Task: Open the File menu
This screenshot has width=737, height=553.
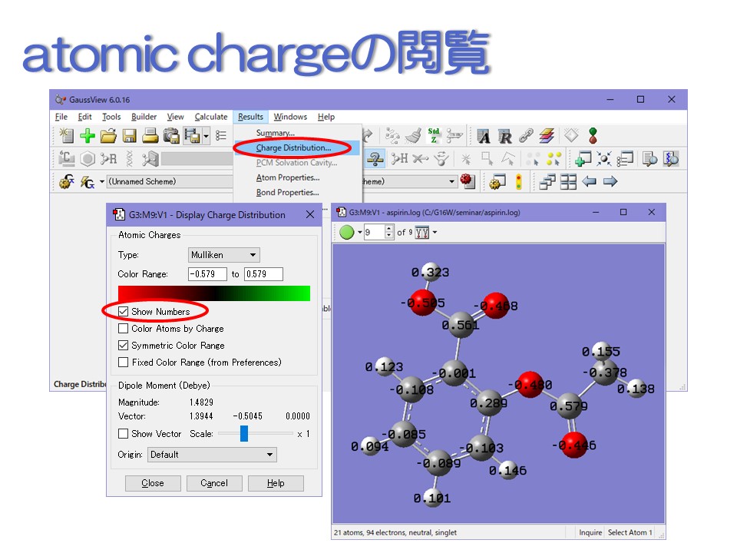Action: [x=61, y=117]
